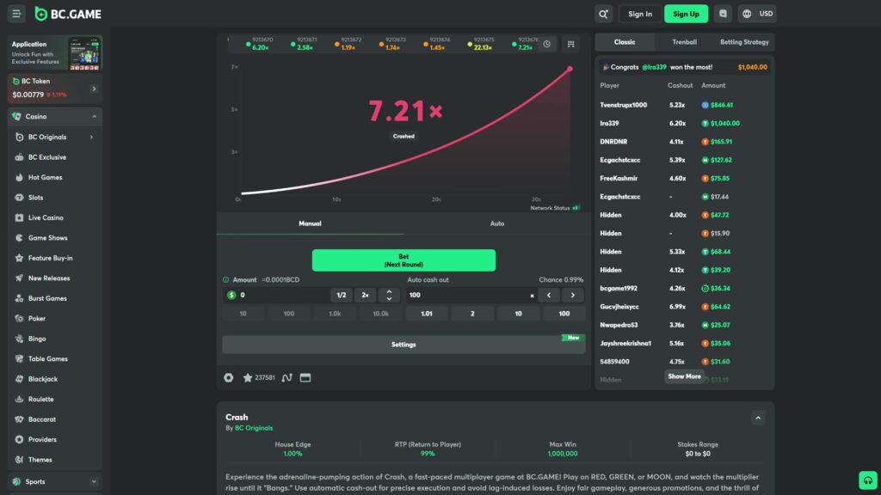The image size is (881, 495).
Task: Open the Application promo thumbnail
Action: 85,53
